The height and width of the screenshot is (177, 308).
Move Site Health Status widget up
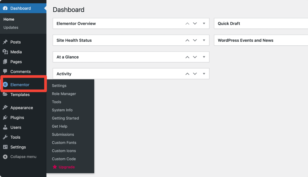pos(187,40)
